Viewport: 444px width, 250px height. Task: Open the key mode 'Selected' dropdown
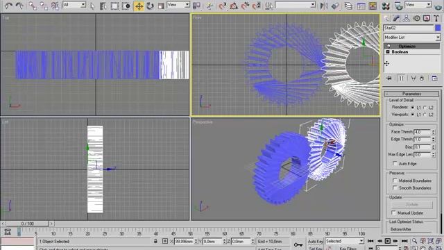[x=344, y=241]
